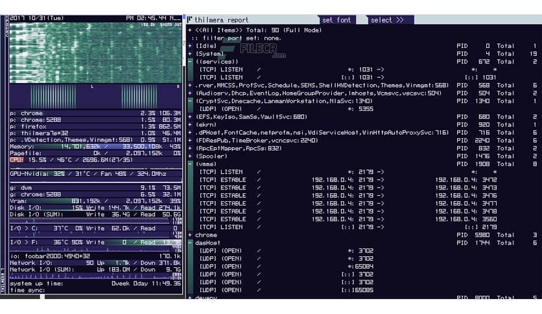The height and width of the screenshot is (314, 542).
Task: Collapse the (CryptSvc,Dnscache,LanmanWorkstation) group
Action: tap(190, 101)
